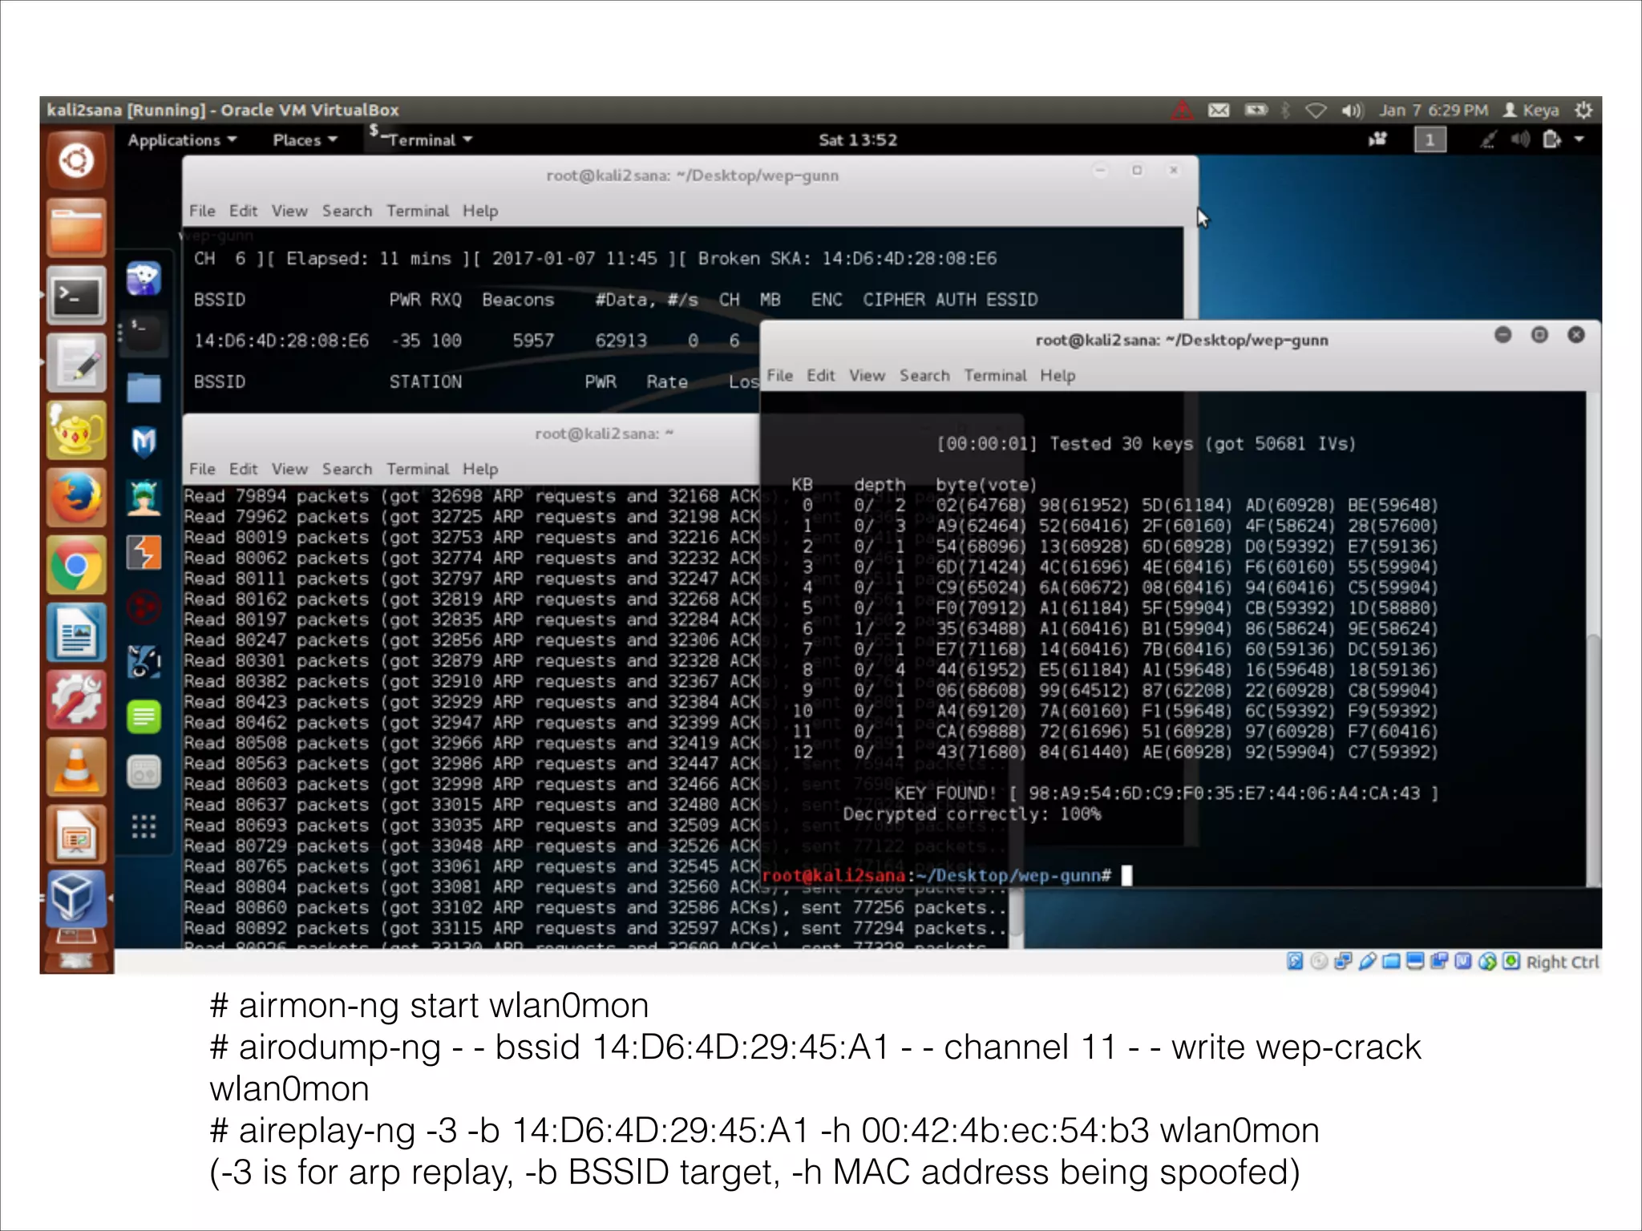This screenshot has width=1642, height=1231.
Task: Open System Settings wrench-gear launcher icon
Action: pyautogui.click(x=76, y=700)
